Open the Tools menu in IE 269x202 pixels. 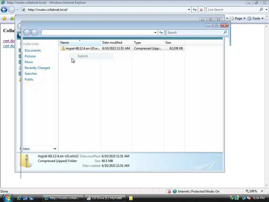point(256,18)
